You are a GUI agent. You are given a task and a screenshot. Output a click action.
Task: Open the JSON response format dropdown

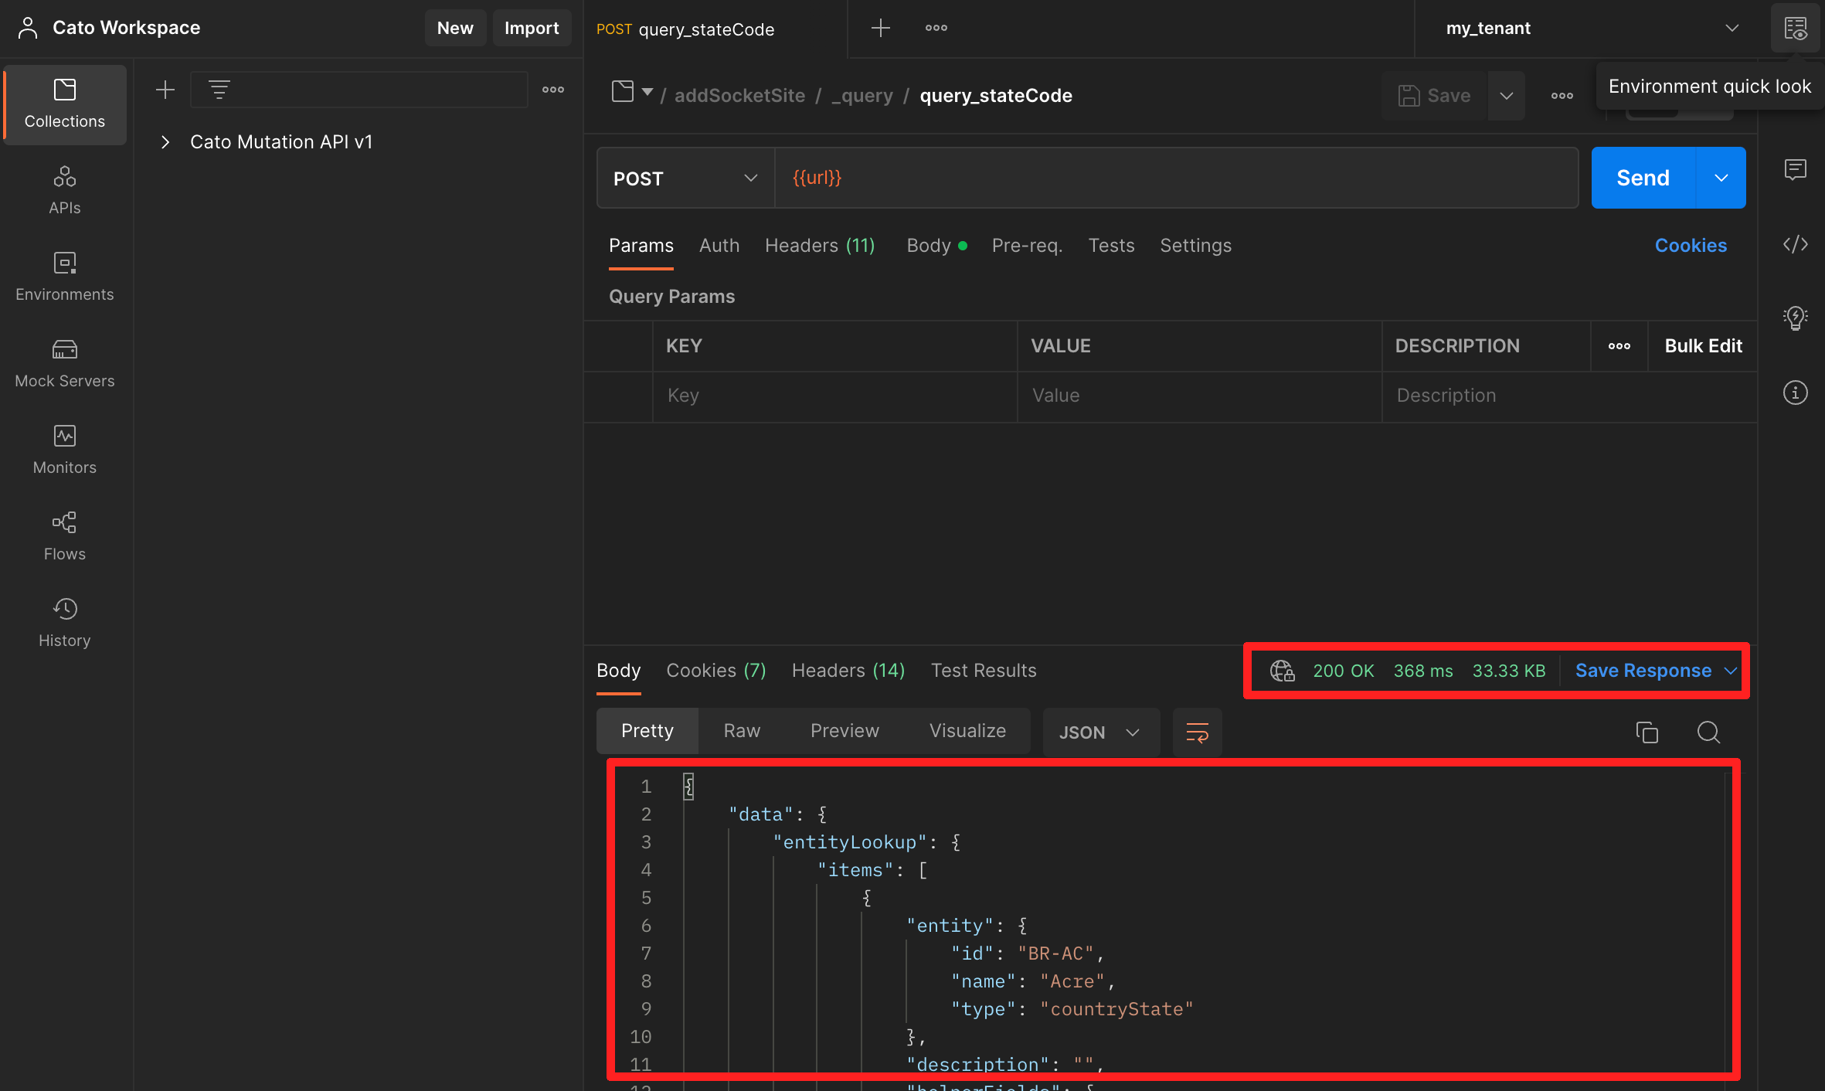pyautogui.click(x=1099, y=732)
